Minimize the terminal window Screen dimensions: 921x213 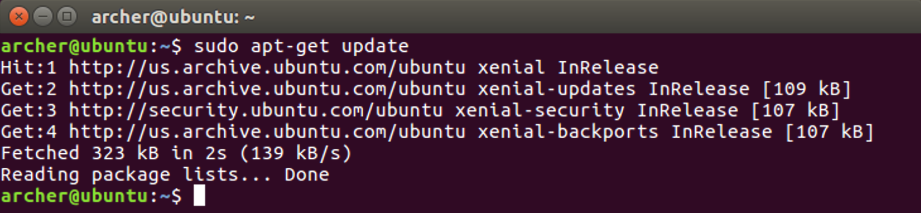click(43, 17)
